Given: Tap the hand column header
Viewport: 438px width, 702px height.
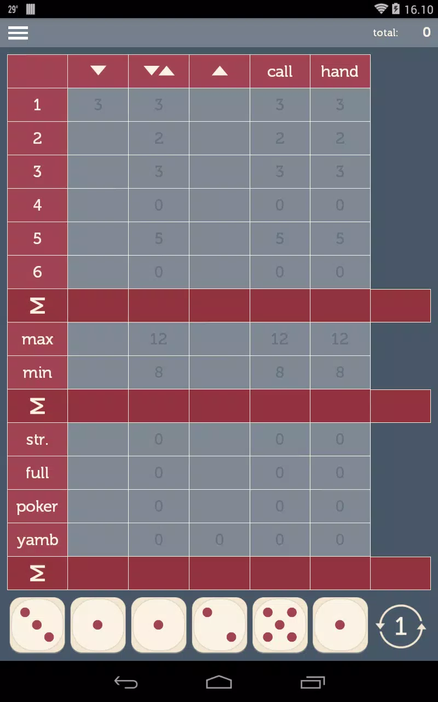Looking at the screenshot, I should (340, 71).
